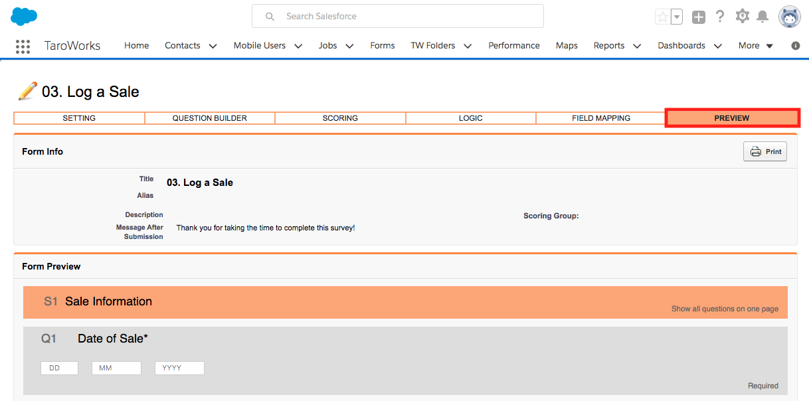This screenshot has width=809, height=401.
Task: Open the Forms navigation item
Action: (x=383, y=46)
